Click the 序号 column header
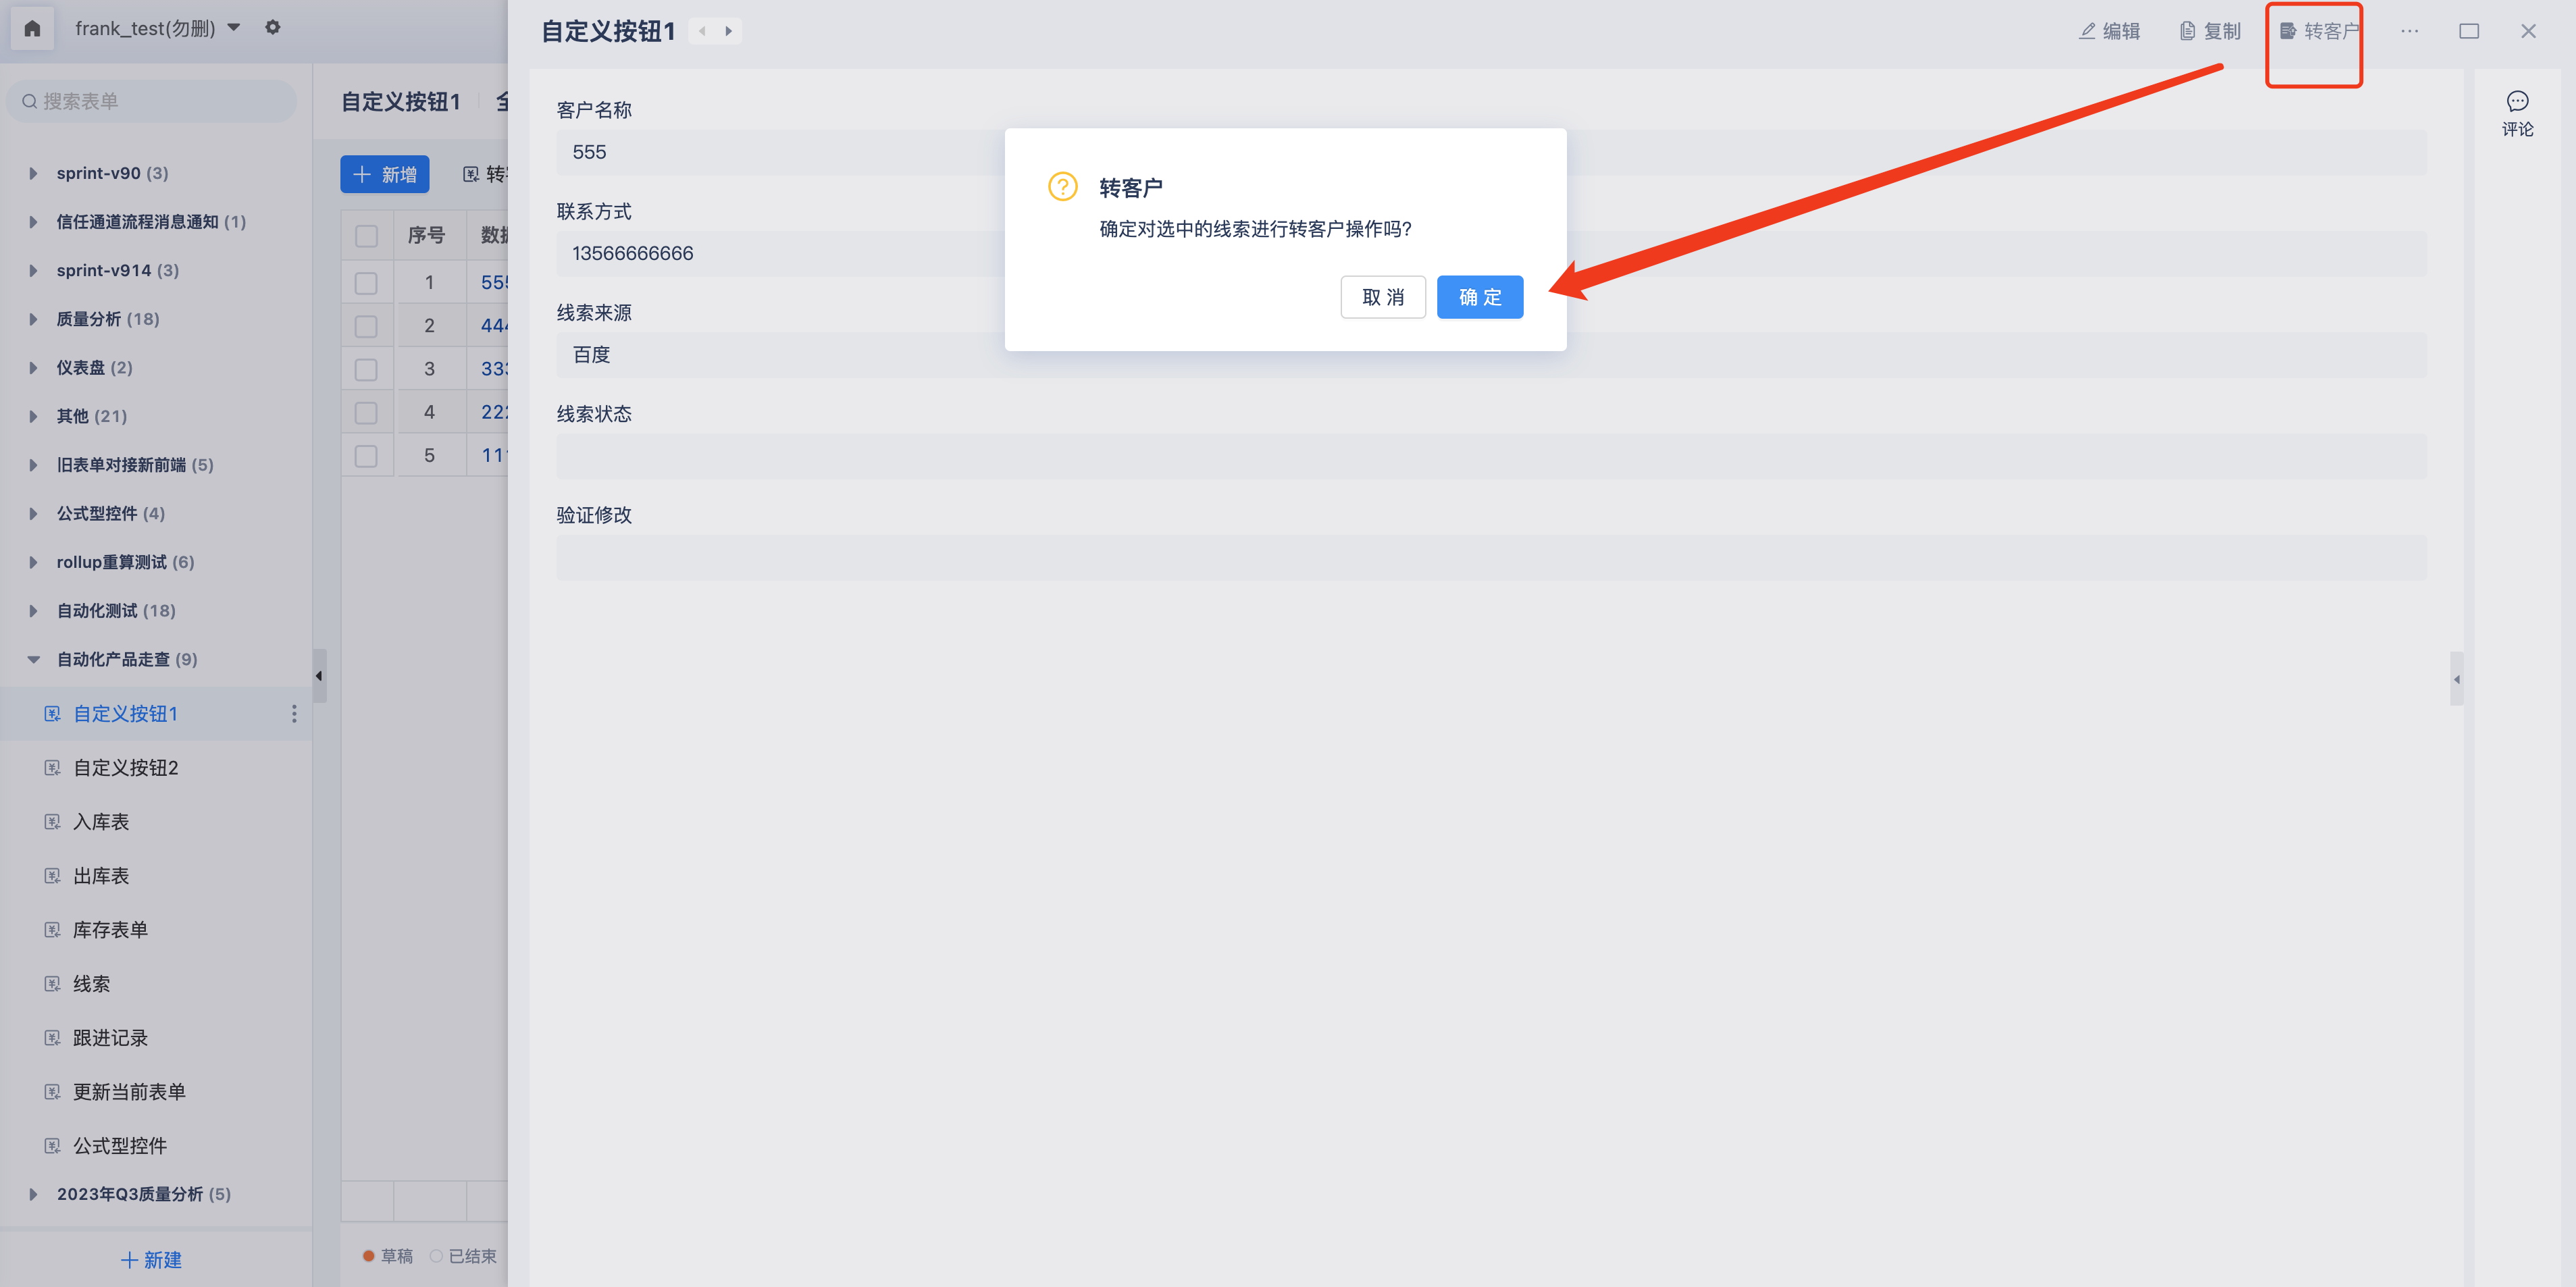 point(428,236)
